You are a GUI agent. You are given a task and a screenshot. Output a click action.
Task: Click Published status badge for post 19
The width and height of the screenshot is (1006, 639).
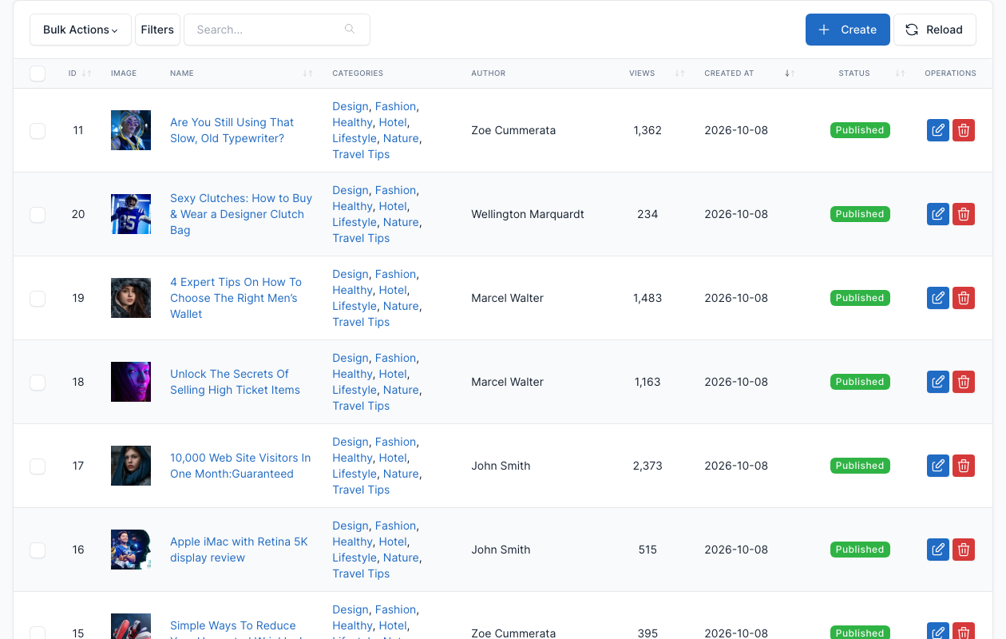(860, 298)
